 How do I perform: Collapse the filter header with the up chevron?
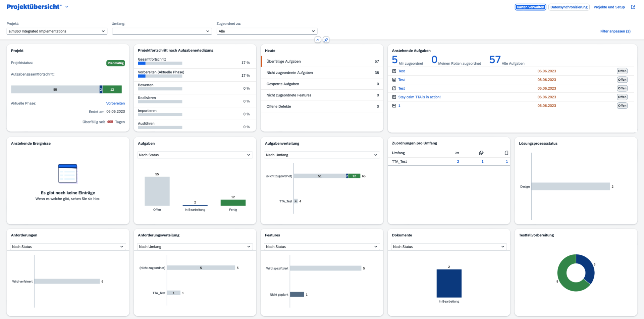pos(318,40)
